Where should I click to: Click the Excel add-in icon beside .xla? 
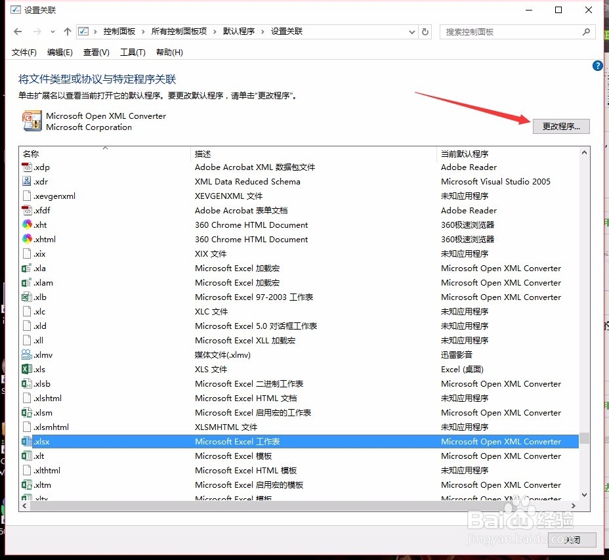tap(25, 268)
